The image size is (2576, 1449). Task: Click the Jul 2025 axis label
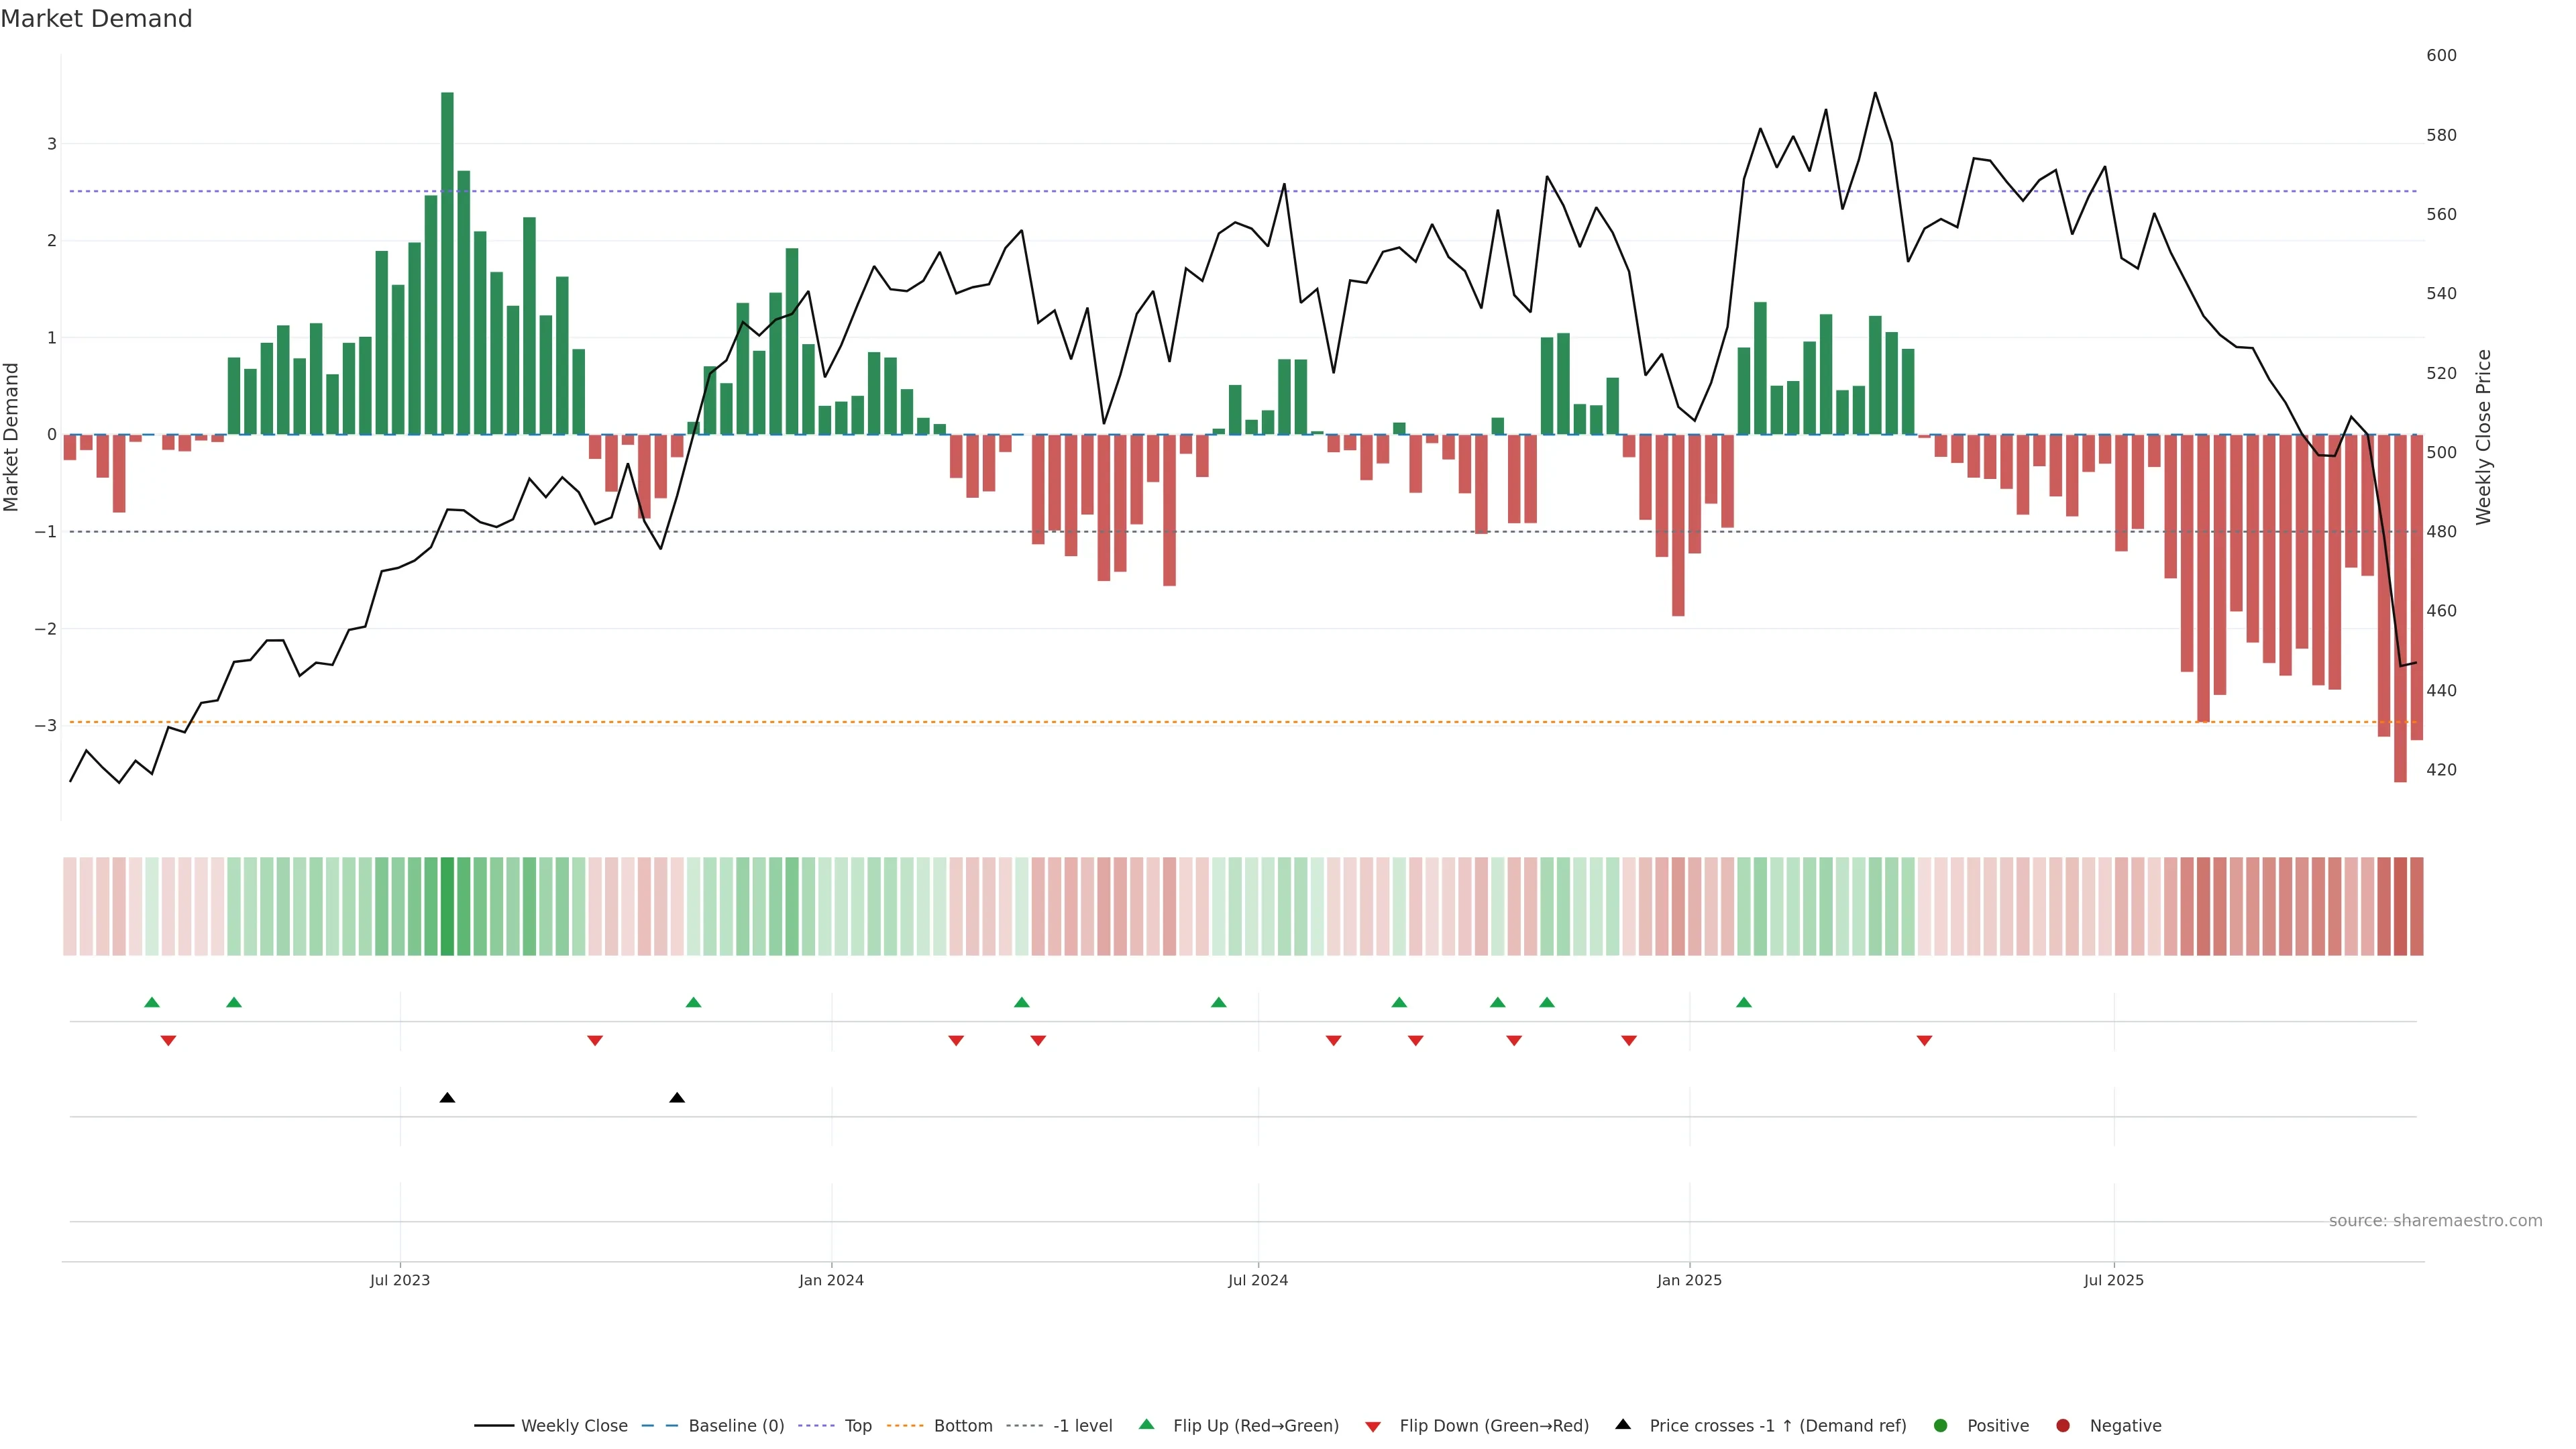pyautogui.click(x=2114, y=1280)
